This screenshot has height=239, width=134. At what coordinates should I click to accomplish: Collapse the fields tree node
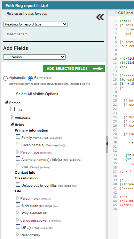[x=12, y=124]
